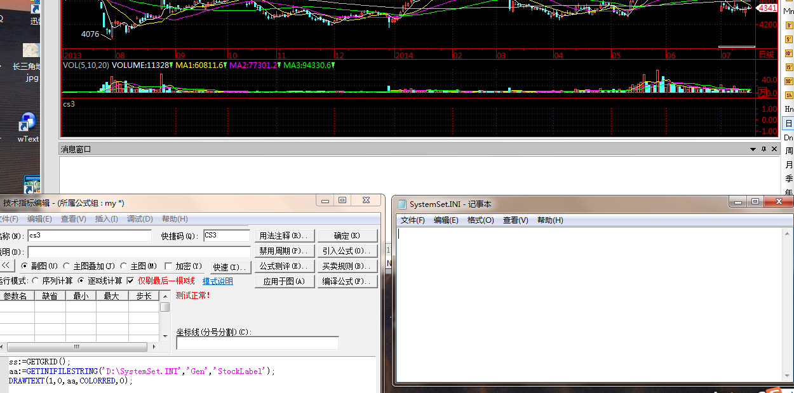The image size is (794, 393).
Task: Open Notepad's 格式(O) menu
Action: tap(480, 220)
